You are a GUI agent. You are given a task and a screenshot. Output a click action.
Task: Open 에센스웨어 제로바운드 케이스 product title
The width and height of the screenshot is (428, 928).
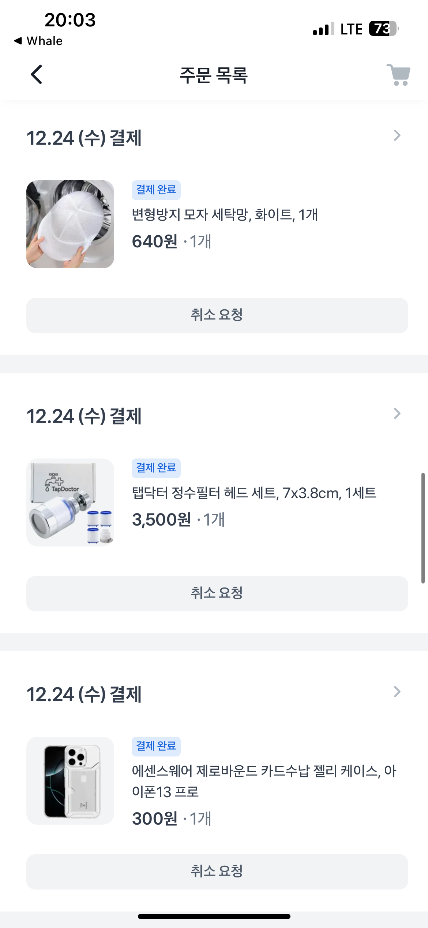click(263, 781)
